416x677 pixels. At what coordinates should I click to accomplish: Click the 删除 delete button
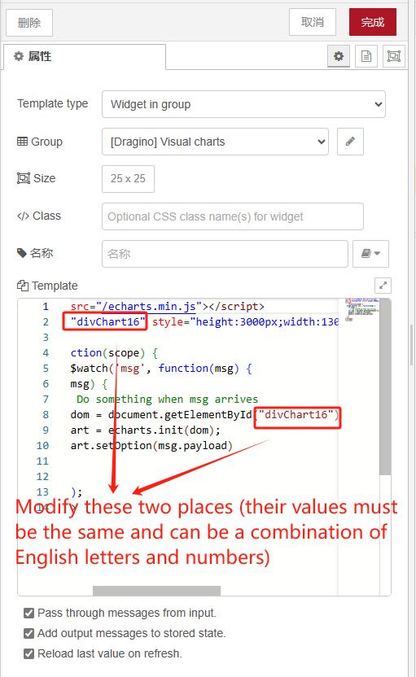point(29,23)
